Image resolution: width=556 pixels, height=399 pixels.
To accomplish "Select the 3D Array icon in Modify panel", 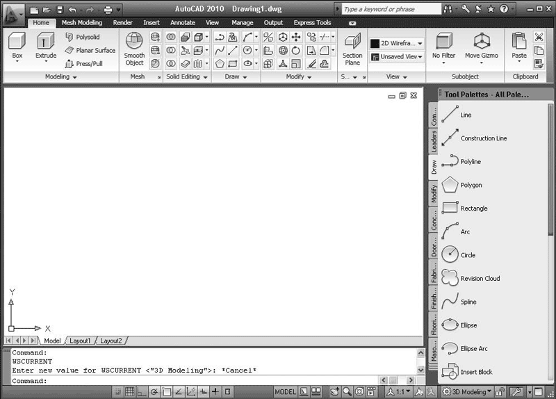I will pyautogui.click(x=268, y=64).
